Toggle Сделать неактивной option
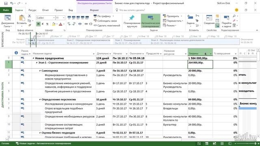 (107, 26)
